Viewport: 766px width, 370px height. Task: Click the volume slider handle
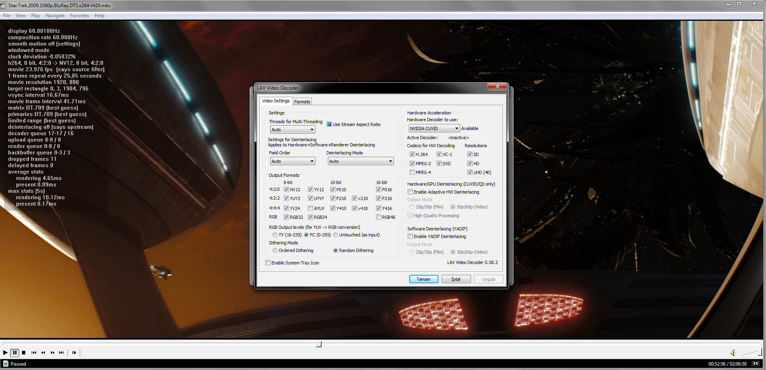click(760, 352)
